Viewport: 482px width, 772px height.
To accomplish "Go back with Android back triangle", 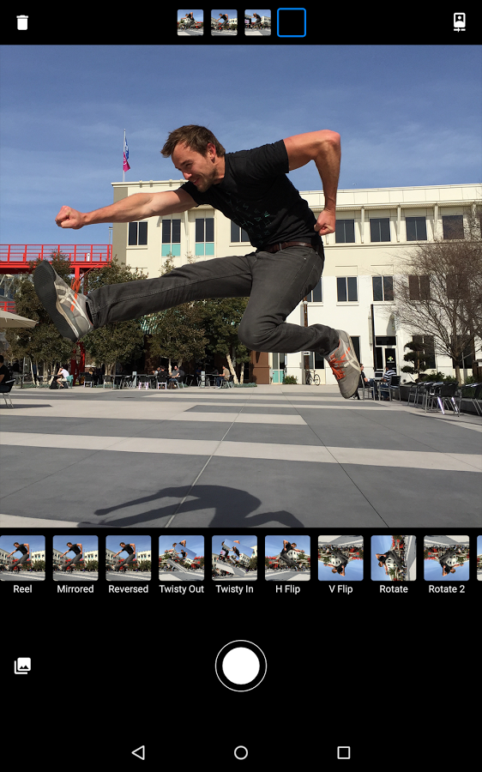I will pyautogui.click(x=138, y=752).
